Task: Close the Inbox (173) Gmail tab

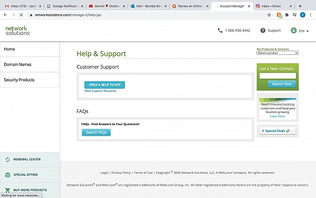Action: coord(40,6)
